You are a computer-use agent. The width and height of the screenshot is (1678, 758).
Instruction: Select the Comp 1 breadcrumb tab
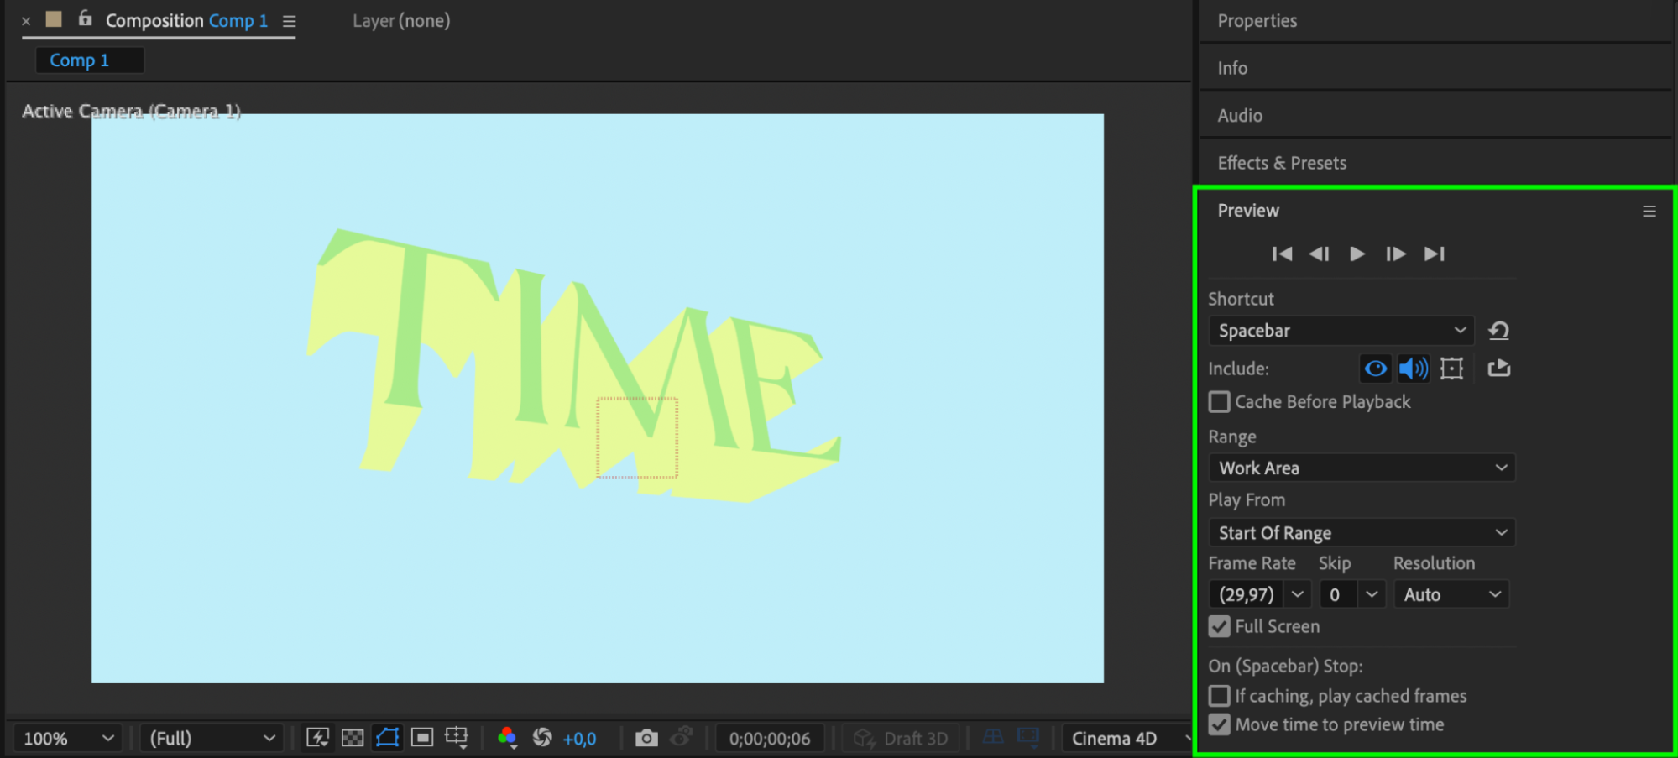point(80,60)
